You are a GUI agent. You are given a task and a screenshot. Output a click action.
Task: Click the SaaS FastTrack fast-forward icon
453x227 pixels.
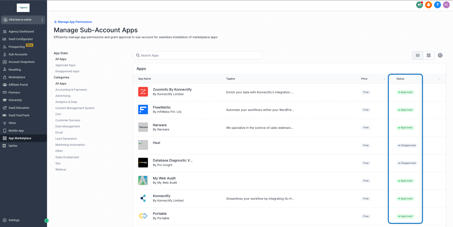tap(5, 115)
